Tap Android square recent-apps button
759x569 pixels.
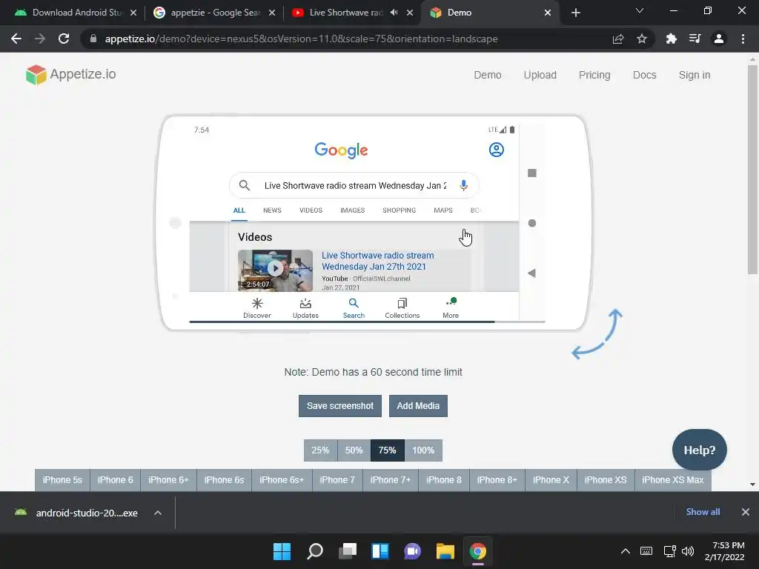coord(532,173)
